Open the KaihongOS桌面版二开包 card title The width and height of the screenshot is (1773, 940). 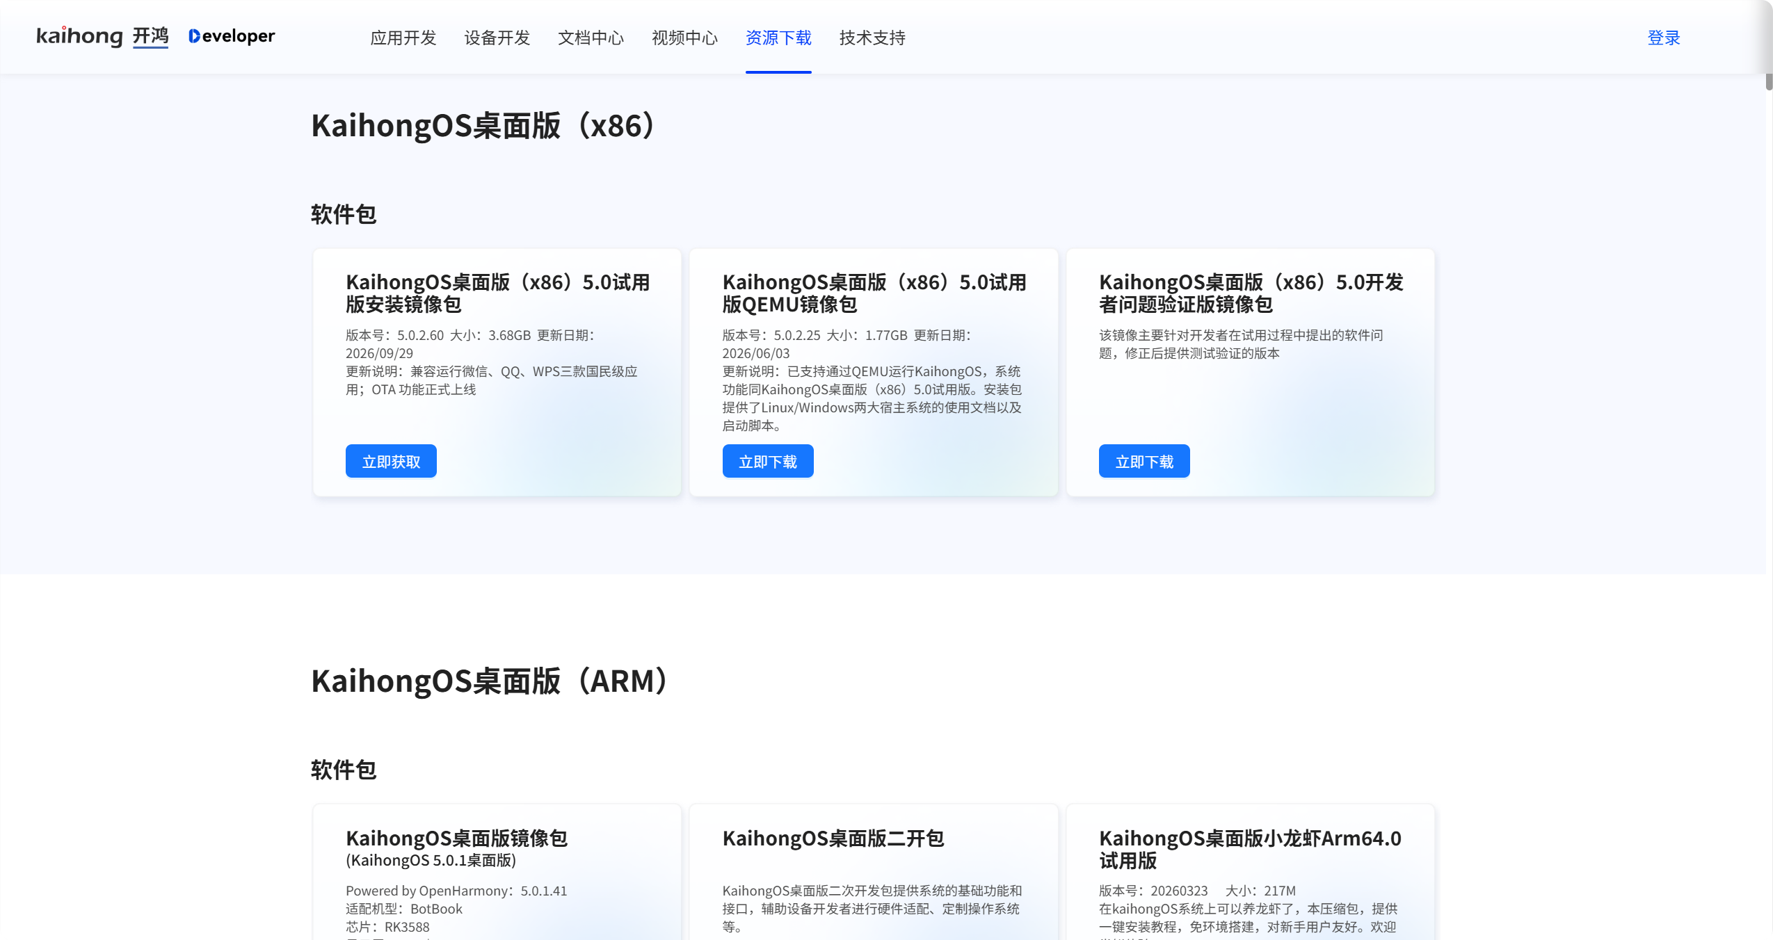tap(833, 838)
